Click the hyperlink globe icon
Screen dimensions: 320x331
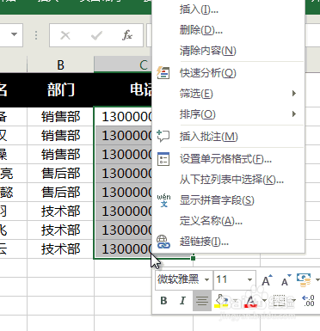(x=163, y=242)
